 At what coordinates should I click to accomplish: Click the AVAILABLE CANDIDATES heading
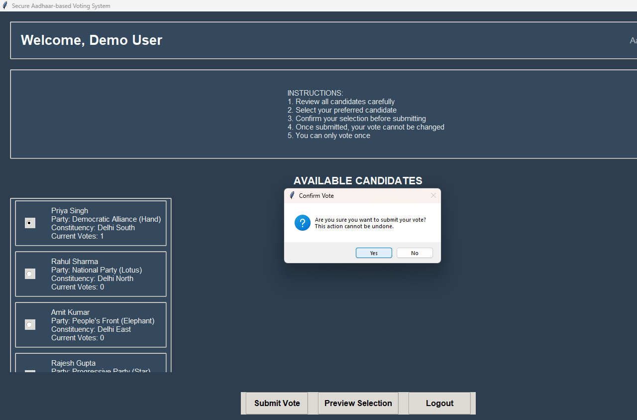point(358,181)
